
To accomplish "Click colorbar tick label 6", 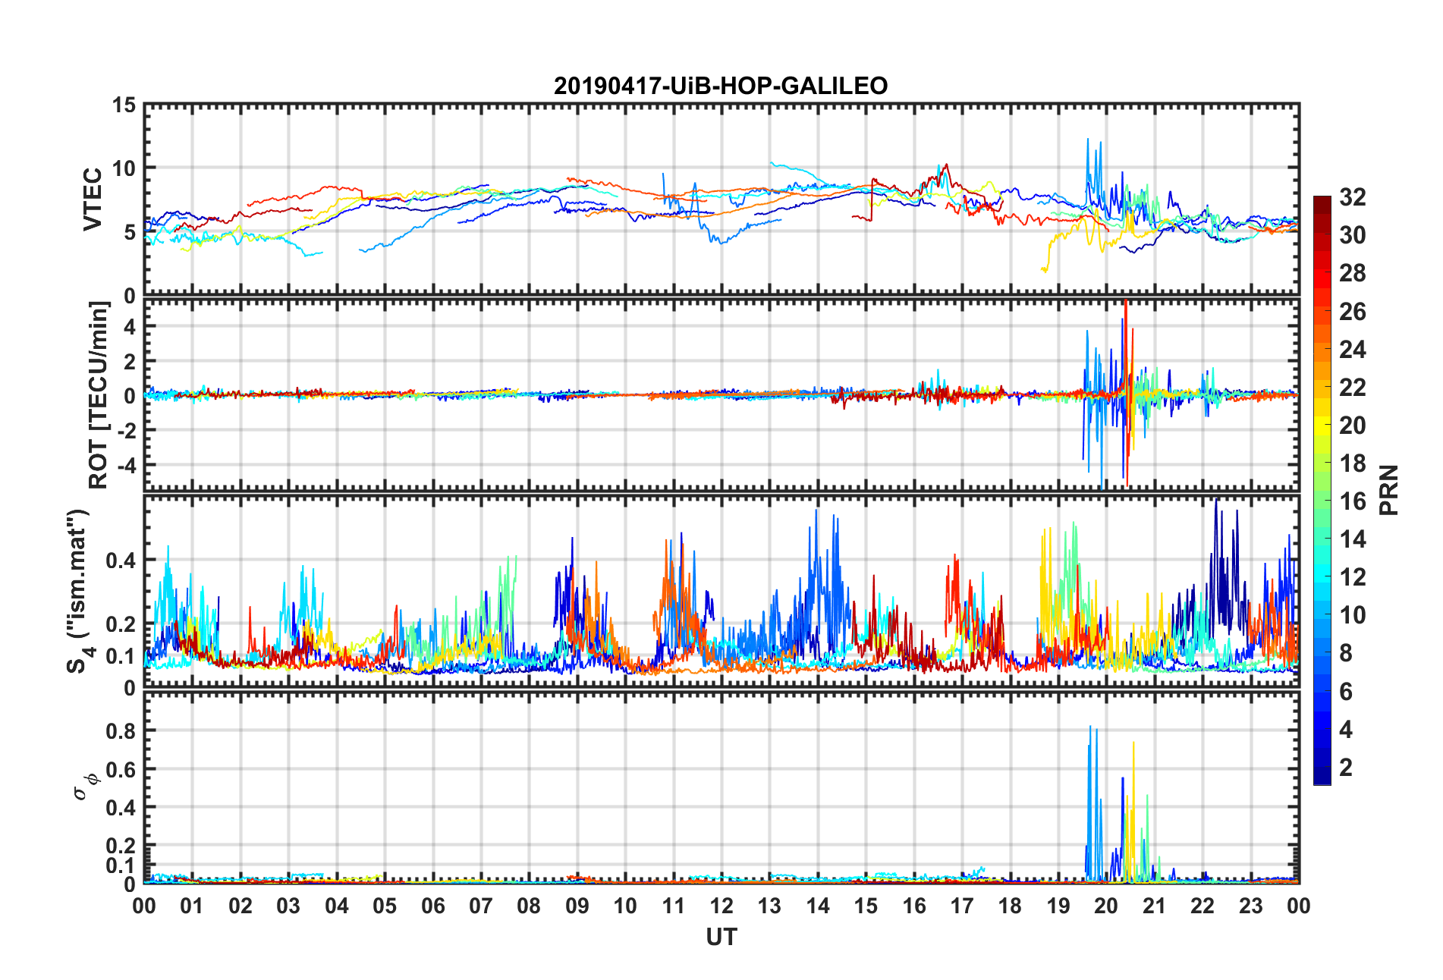I will (1346, 692).
